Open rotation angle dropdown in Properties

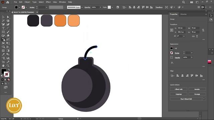[184, 36]
